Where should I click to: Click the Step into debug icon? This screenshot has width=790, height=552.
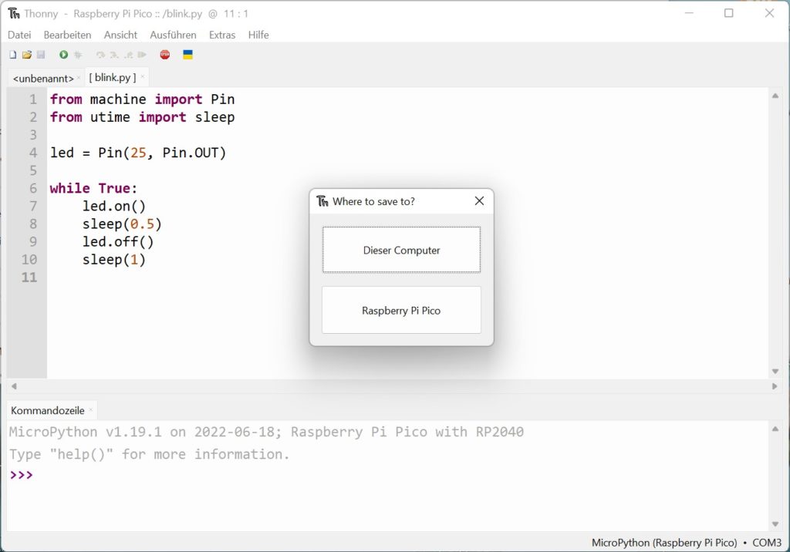(114, 55)
